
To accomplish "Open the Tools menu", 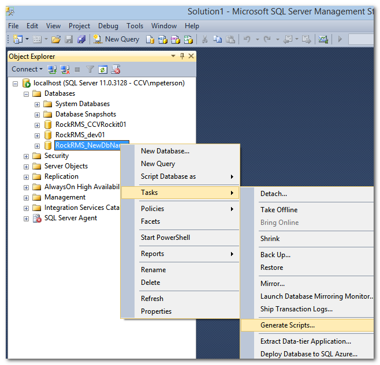I will coord(135,26).
